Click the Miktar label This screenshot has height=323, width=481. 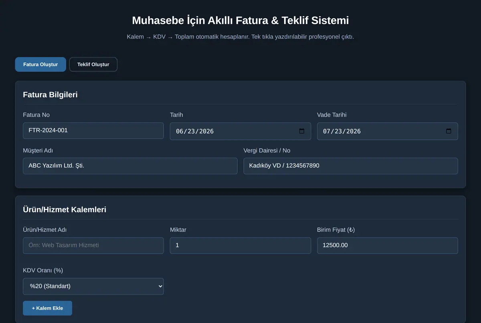(178, 230)
